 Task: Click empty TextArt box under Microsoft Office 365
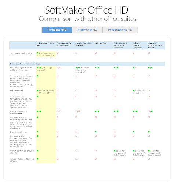pos(149,159)
